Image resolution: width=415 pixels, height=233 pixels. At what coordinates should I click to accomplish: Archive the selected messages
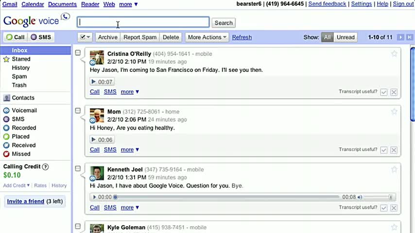108,37
